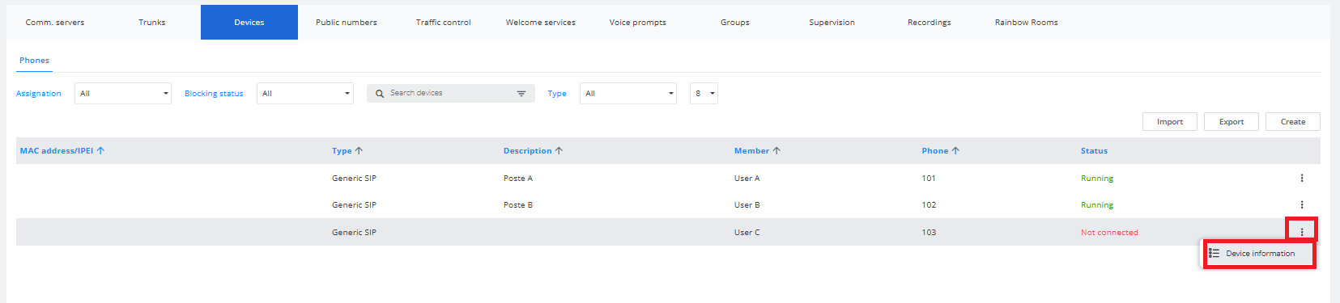Sort by the Description column arrow
The image size is (1340, 303).
pyautogui.click(x=559, y=150)
